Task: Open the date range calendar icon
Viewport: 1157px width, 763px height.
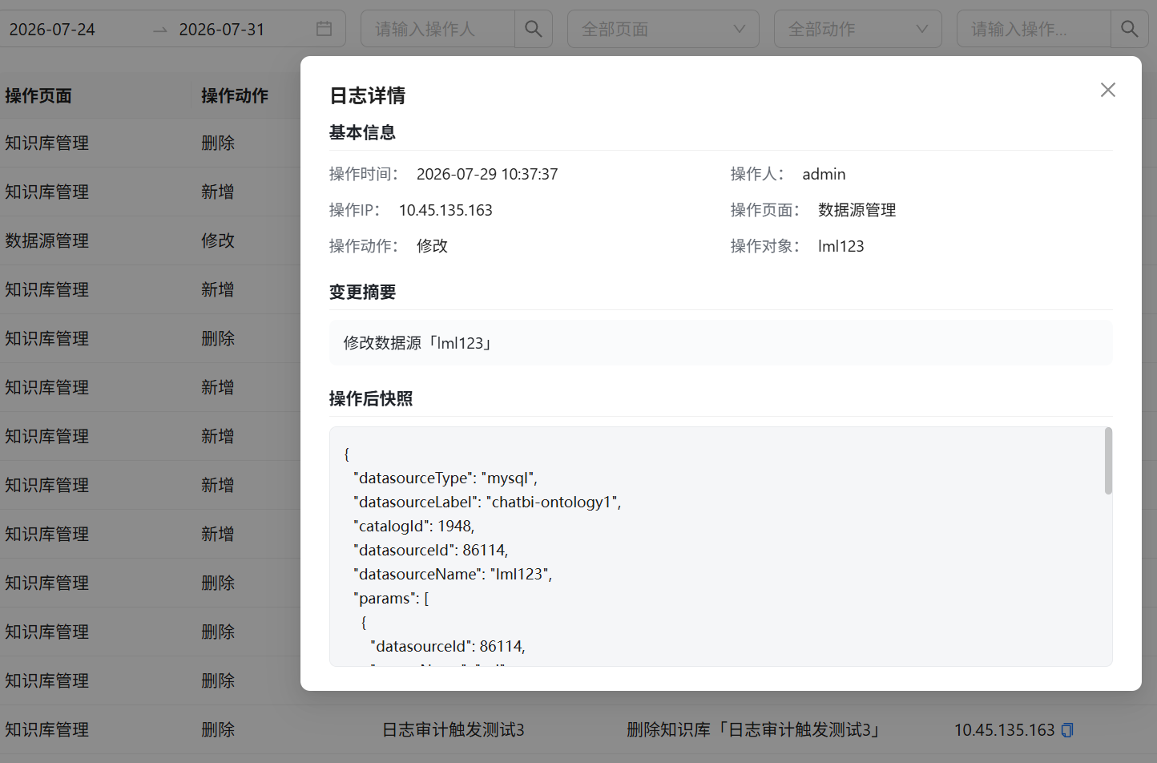Action: pos(324,29)
